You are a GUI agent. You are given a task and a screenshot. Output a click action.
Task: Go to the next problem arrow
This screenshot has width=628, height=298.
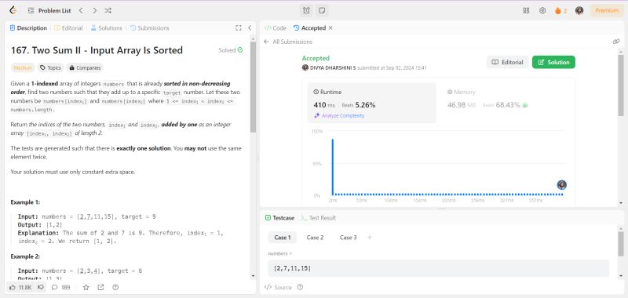pos(94,11)
